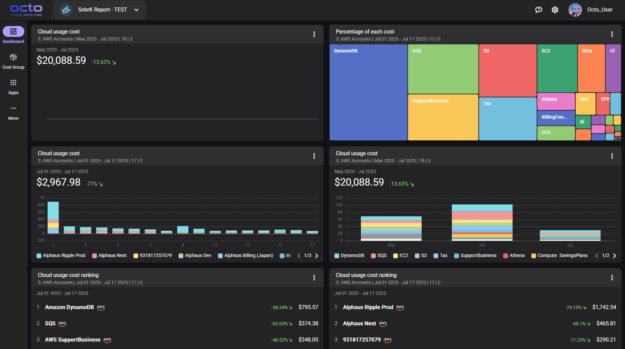The image size is (625, 349).
Task: Select the BillingCon... treemap tile
Action: 556,118
